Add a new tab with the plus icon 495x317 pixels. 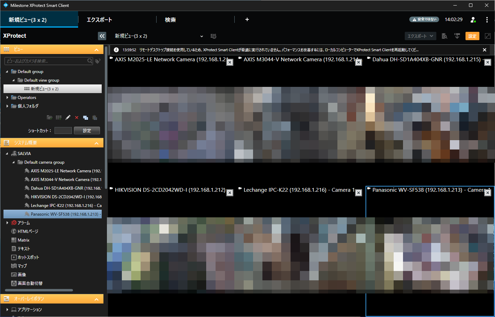point(247,19)
